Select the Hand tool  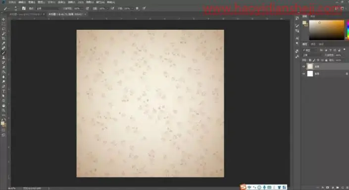tap(3, 106)
